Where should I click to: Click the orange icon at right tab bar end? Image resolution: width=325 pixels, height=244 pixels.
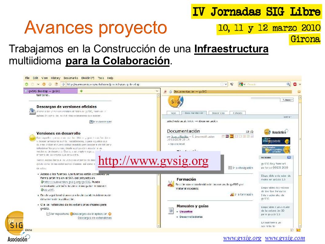tap(299, 92)
